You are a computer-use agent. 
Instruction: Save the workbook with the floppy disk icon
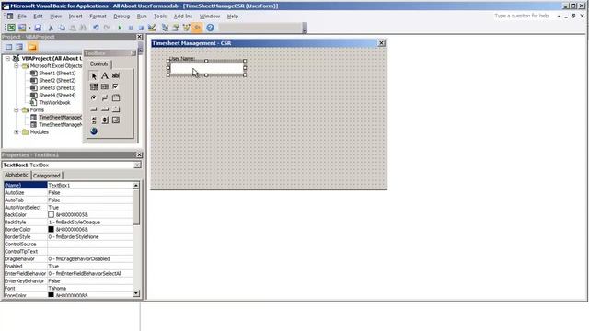click(38, 28)
